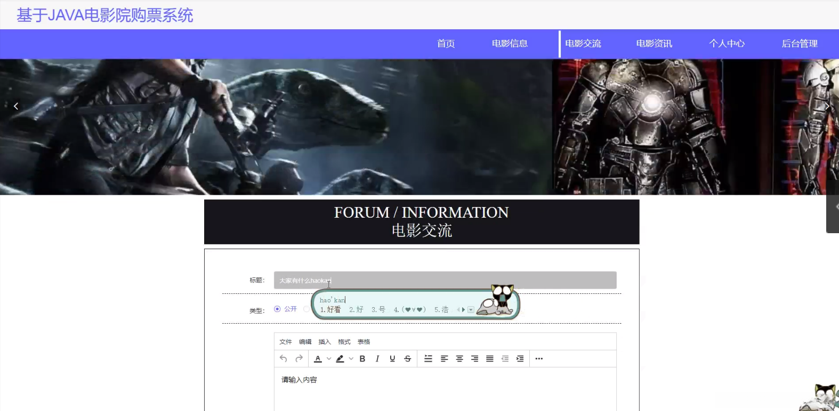Image resolution: width=839 pixels, height=411 pixels.
Task: Open 电影交流 in the navigation bar
Action: pyautogui.click(x=583, y=44)
